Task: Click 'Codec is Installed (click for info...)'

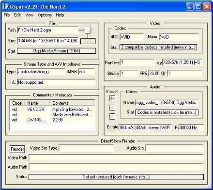Action: pyautogui.click(x=167, y=112)
